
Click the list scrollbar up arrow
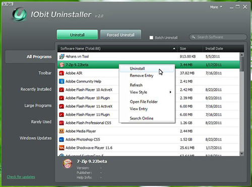pyautogui.click(x=242, y=55)
